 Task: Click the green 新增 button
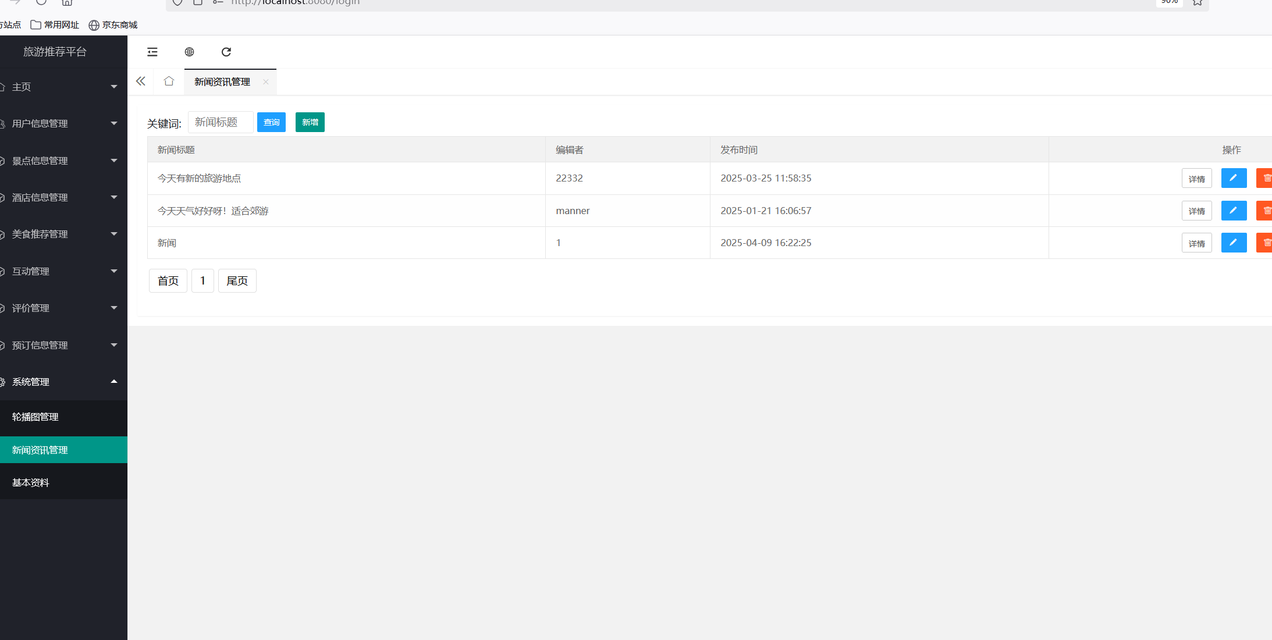click(310, 122)
